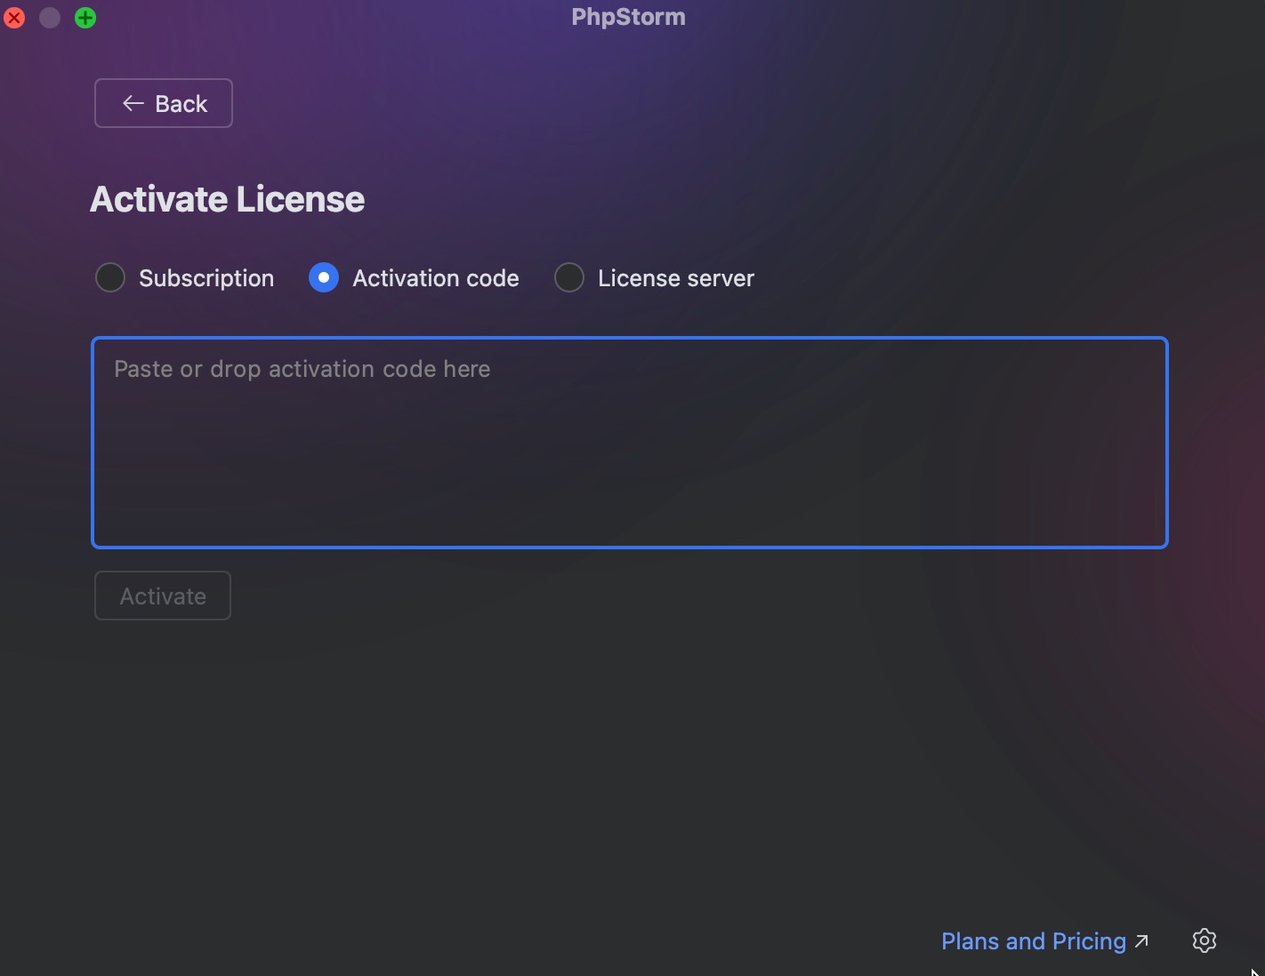Select the Subscription radio button
The height and width of the screenshot is (976, 1265).
[110, 278]
